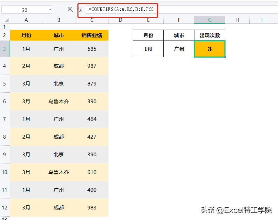
Task: Click the fx insert function icon
Action: [x=79, y=10]
